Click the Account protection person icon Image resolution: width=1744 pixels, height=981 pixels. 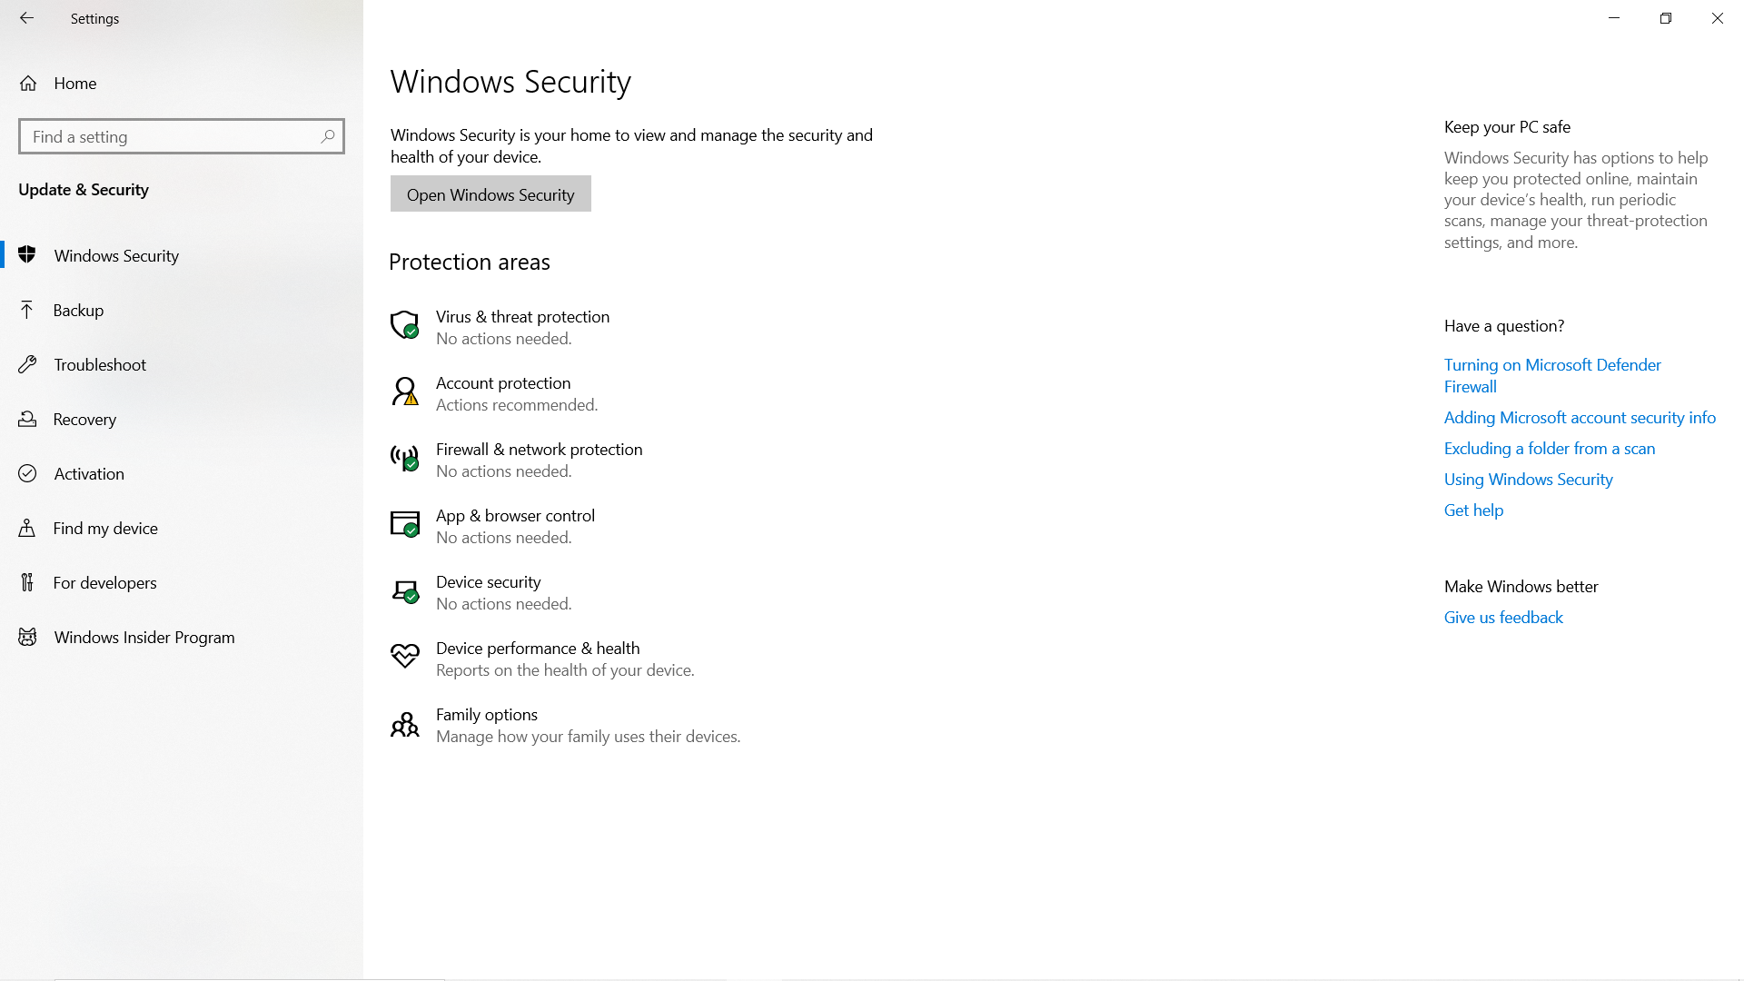[x=404, y=391]
